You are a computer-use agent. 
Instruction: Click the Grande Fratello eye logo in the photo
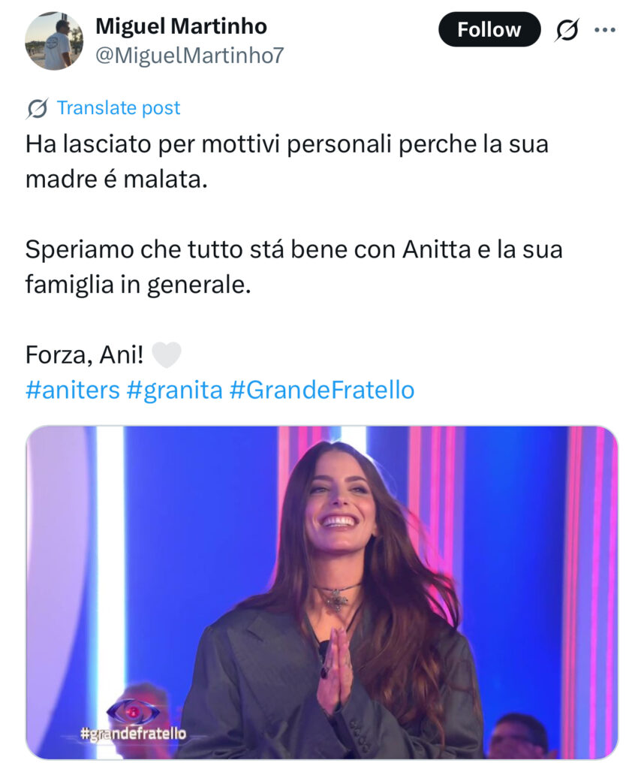click(133, 710)
